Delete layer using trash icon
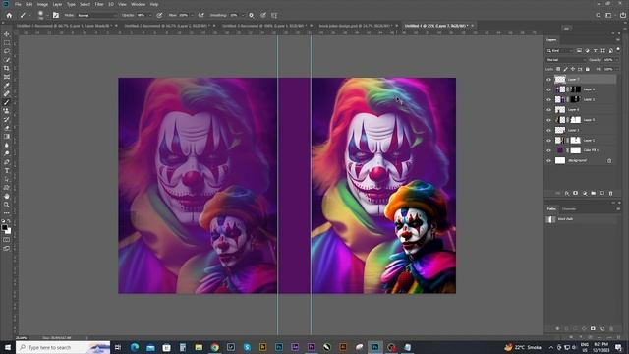Screen dimensions: 629x354 [611, 193]
